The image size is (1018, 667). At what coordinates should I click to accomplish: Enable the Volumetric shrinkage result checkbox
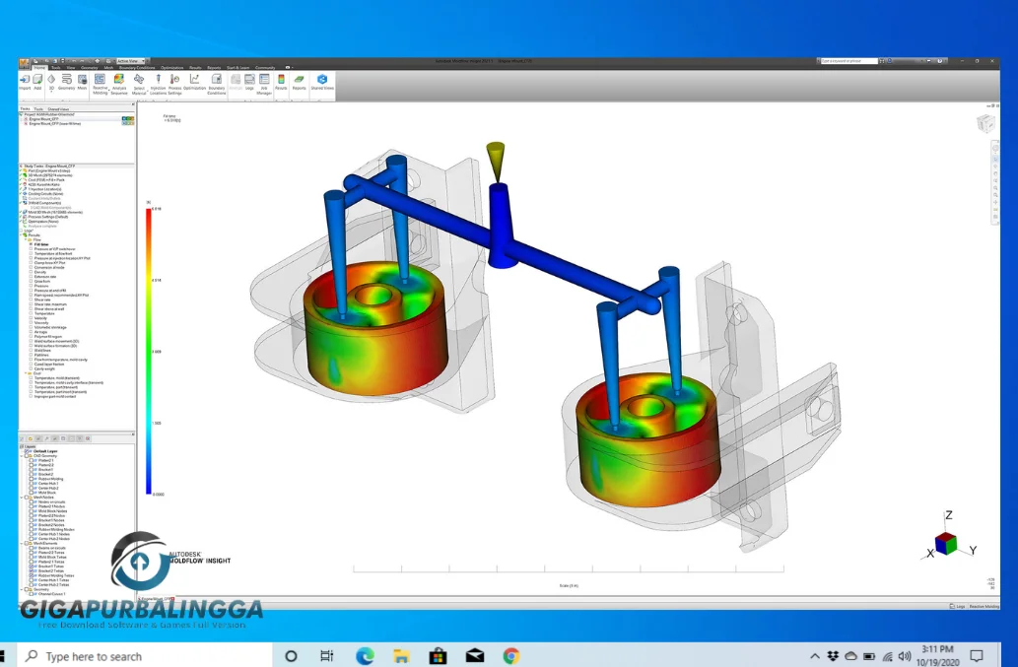coord(31,328)
